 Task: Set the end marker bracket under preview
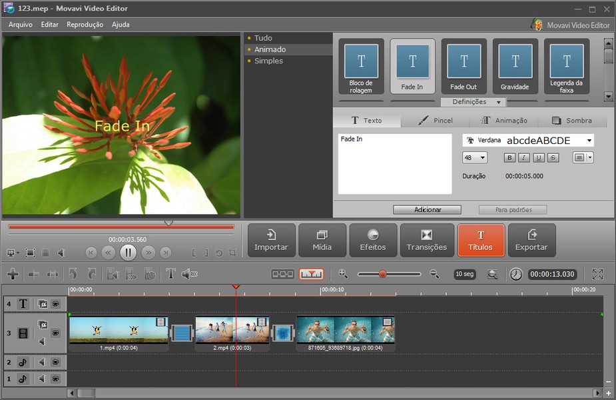(206, 253)
